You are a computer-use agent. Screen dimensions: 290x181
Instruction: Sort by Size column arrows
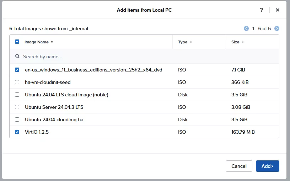[243, 42]
